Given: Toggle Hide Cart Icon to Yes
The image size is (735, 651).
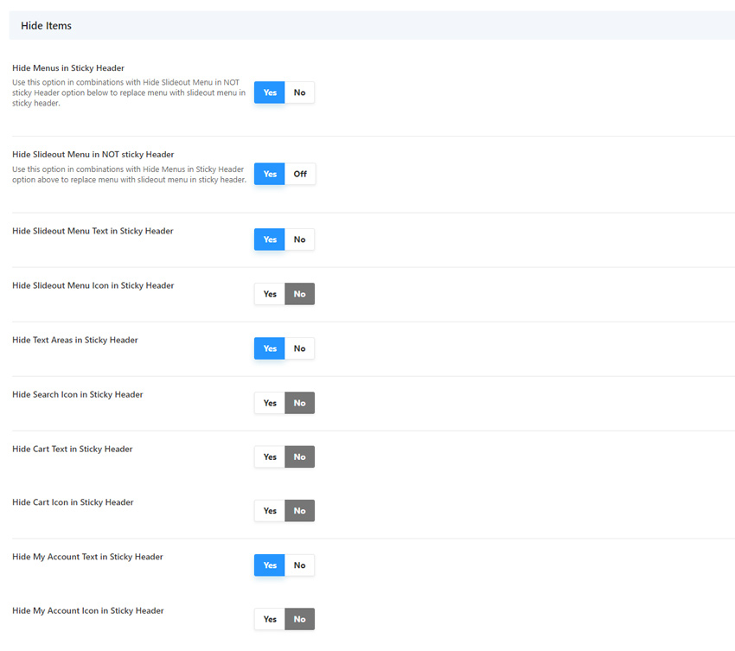Looking at the screenshot, I should coord(270,510).
